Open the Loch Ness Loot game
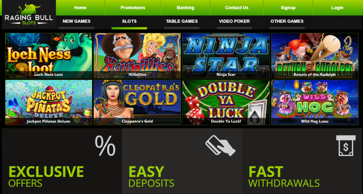Viewport: 363px width, 194px height. click(49, 56)
